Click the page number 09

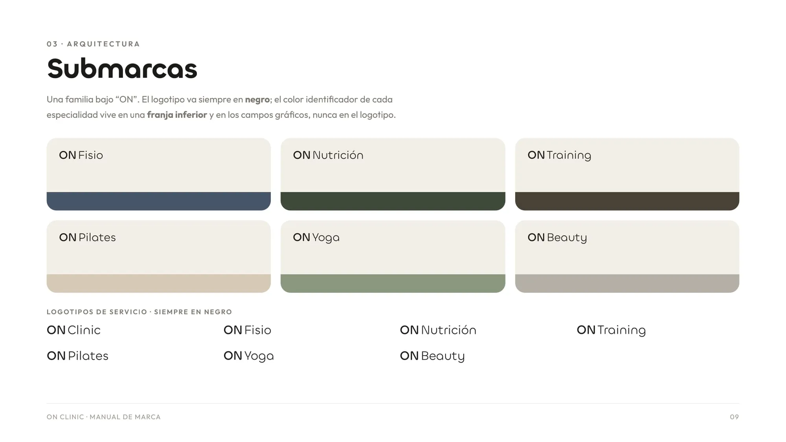pyautogui.click(x=735, y=417)
